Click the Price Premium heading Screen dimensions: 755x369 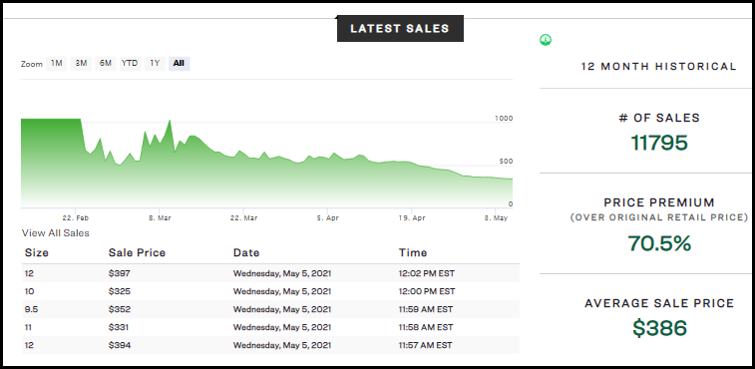coord(659,202)
